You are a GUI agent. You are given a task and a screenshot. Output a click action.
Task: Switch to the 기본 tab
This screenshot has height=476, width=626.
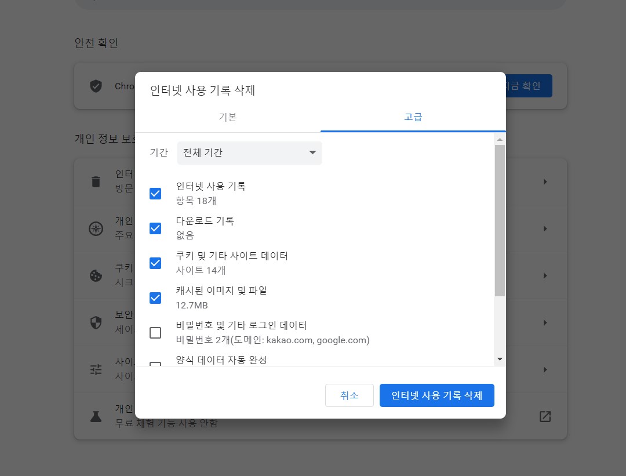(x=227, y=117)
